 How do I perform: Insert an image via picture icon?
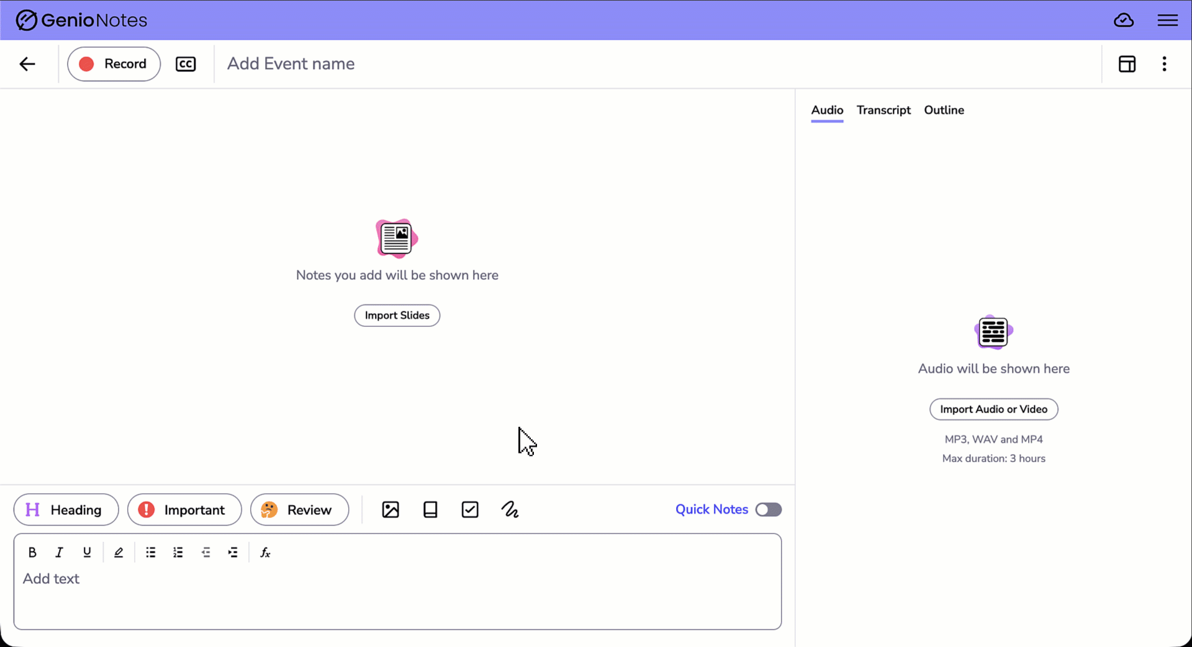click(x=391, y=510)
